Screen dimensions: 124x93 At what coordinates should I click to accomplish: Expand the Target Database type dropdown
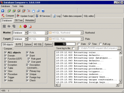[x=26, y=39]
